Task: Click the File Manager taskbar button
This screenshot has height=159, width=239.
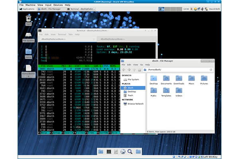Action: [50, 8]
